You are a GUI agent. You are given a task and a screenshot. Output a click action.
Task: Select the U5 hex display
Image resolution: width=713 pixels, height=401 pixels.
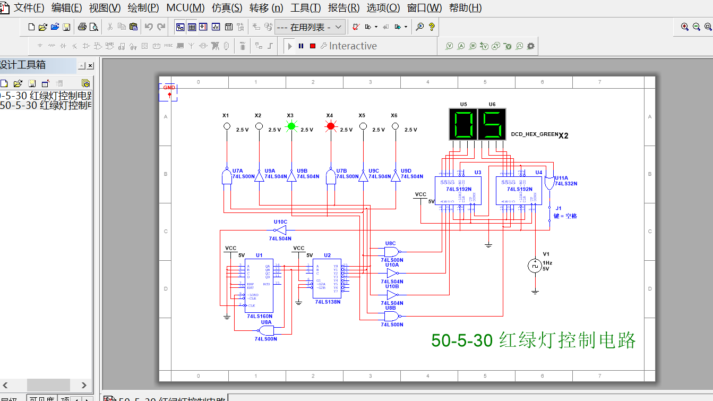462,124
